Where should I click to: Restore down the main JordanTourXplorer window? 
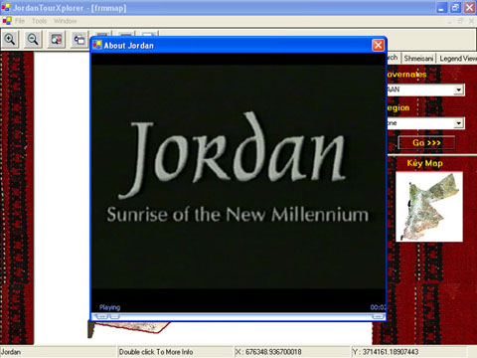(x=455, y=8)
